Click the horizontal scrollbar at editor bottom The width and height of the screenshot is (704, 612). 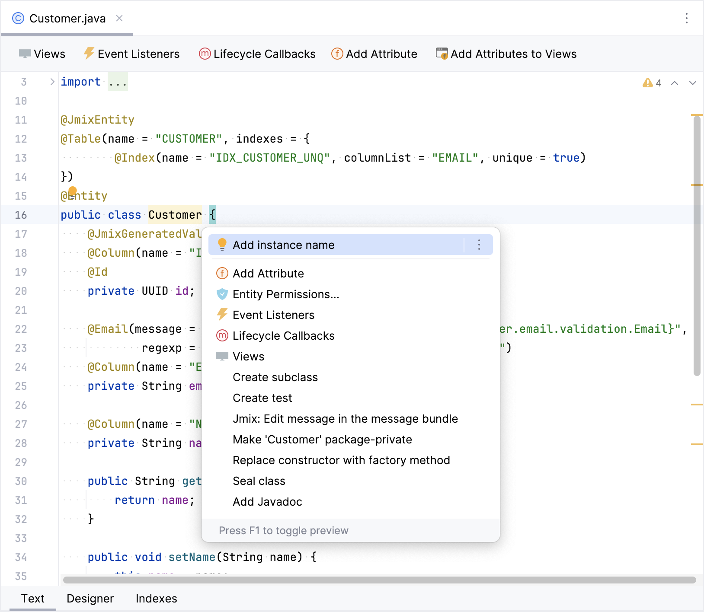379,580
